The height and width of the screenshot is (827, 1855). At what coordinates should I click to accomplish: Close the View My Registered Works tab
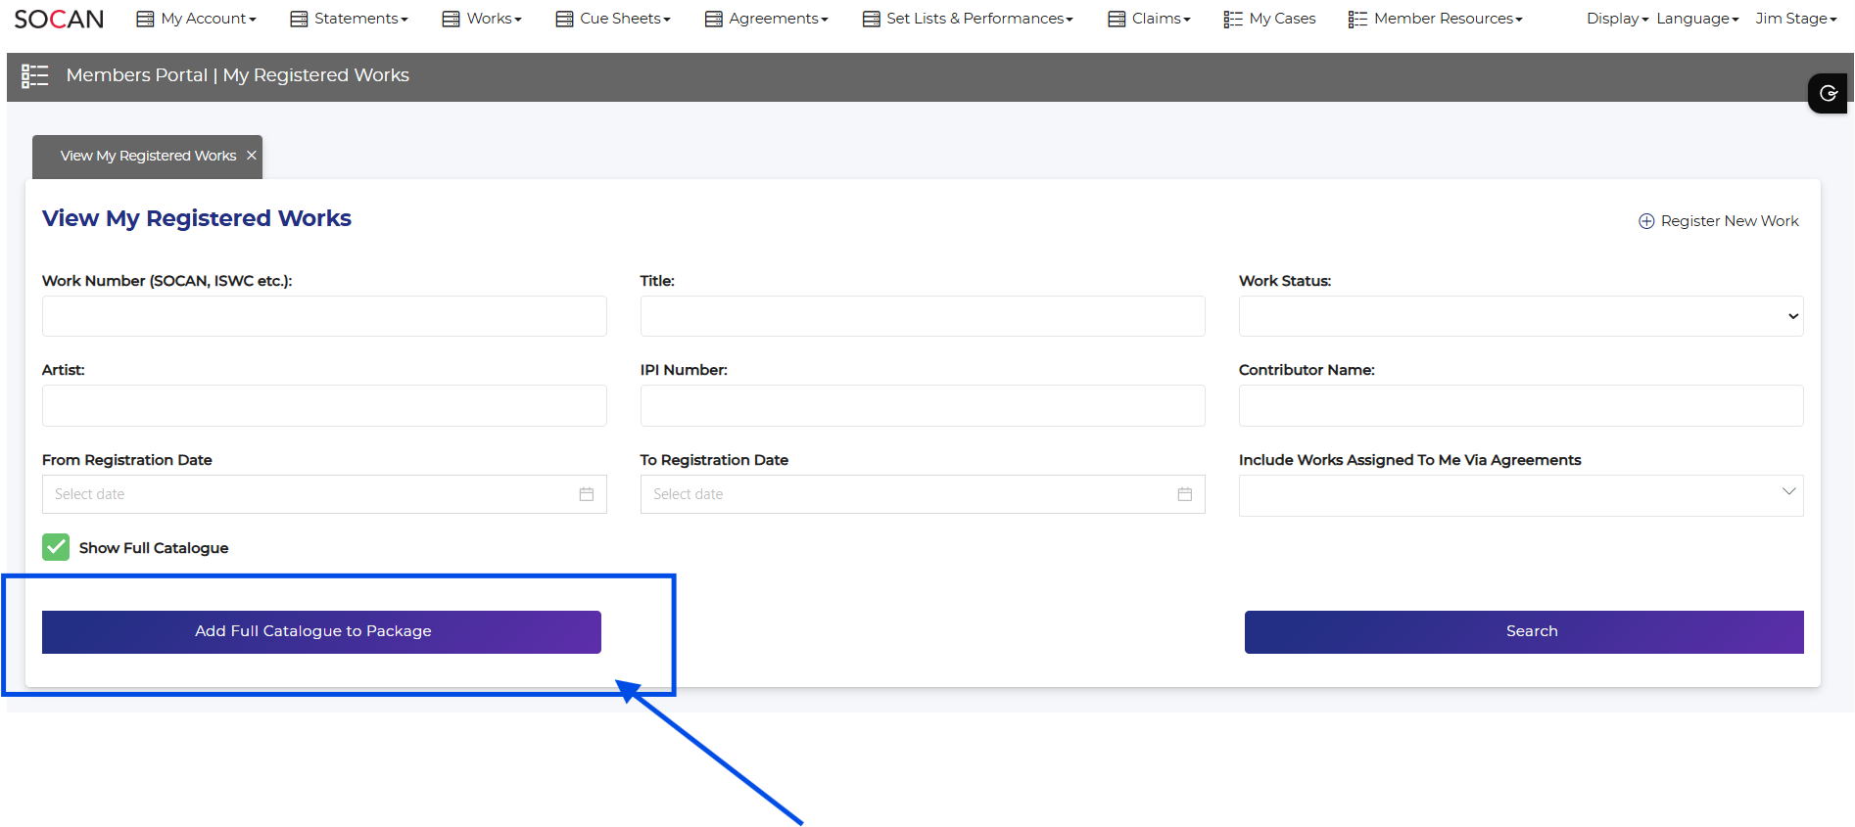(x=252, y=156)
